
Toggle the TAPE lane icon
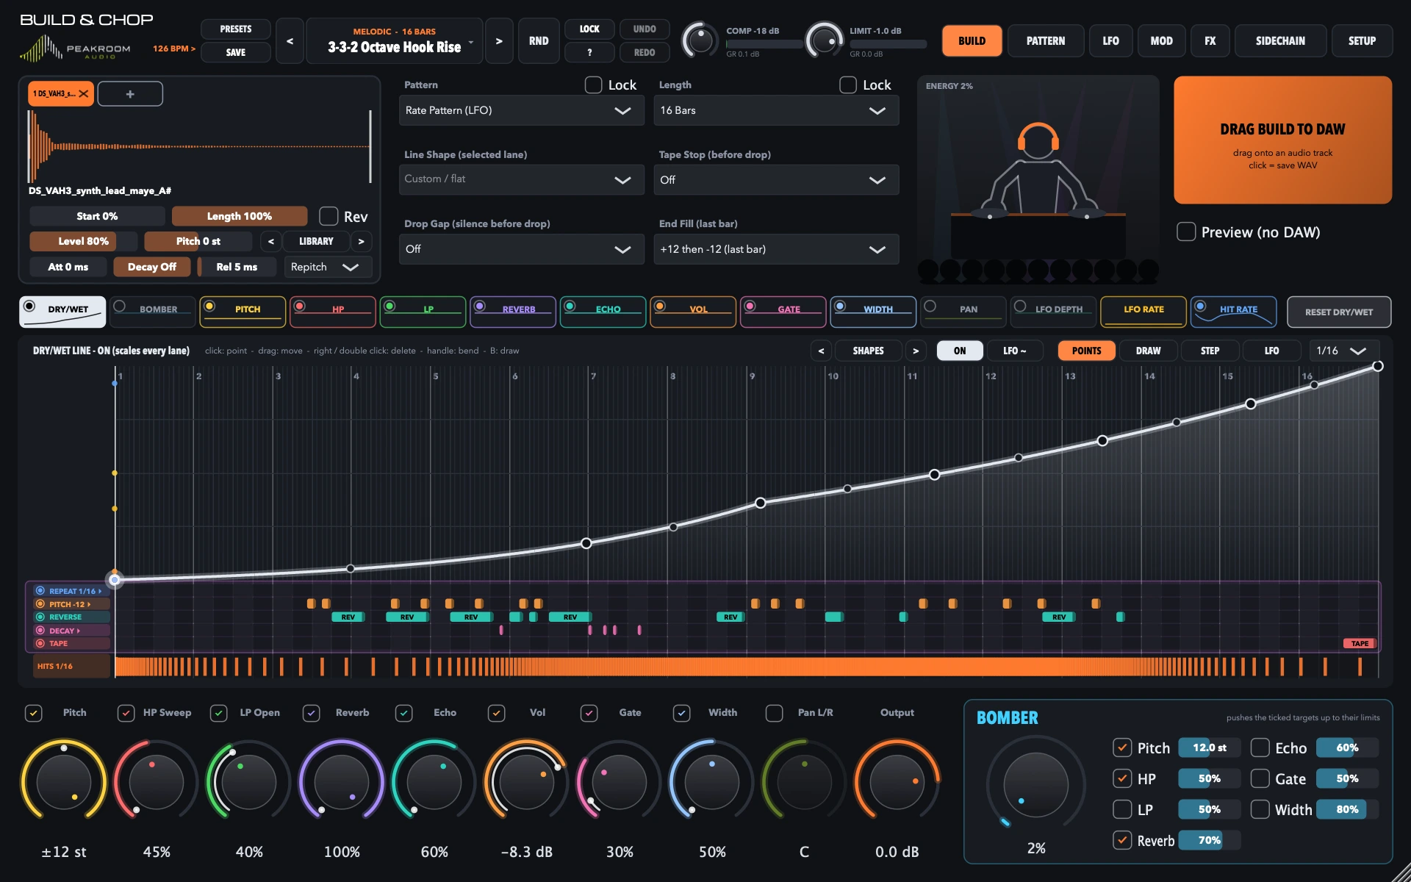40,644
